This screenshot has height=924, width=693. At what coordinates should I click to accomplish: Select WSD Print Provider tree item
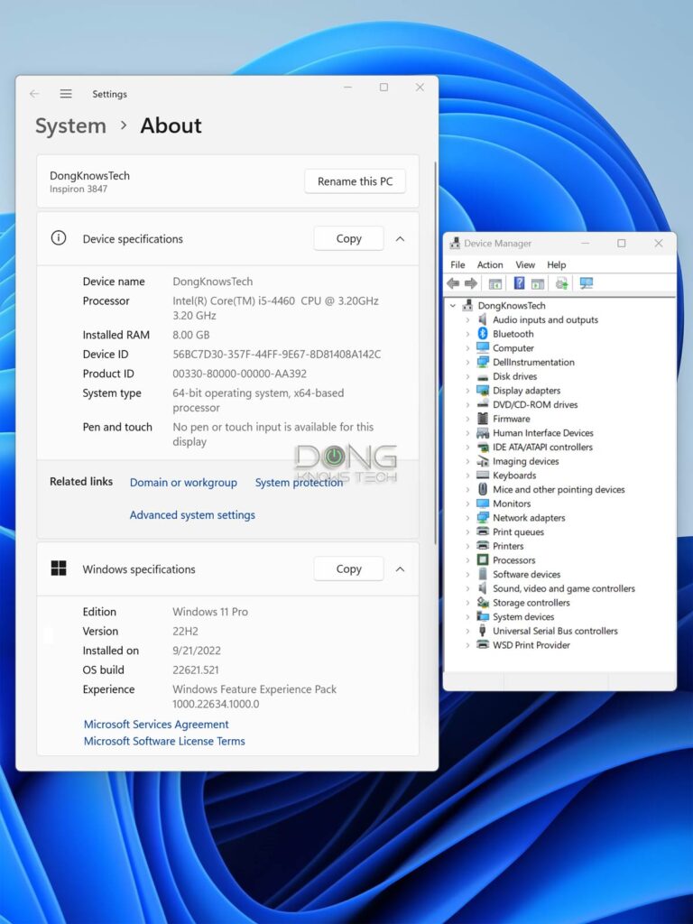click(x=531, y=644)
